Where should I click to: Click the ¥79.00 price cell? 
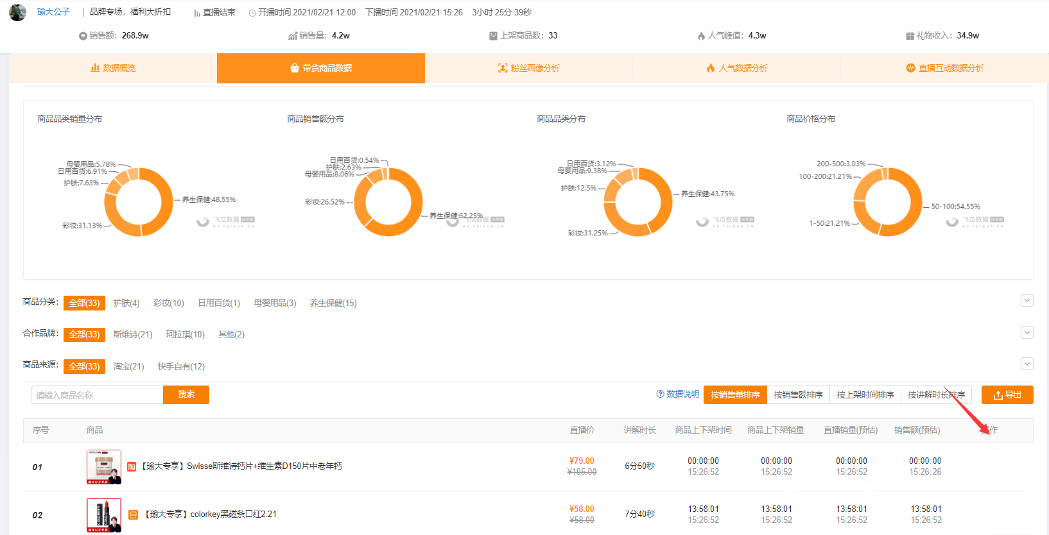click(x=582, y=461)
